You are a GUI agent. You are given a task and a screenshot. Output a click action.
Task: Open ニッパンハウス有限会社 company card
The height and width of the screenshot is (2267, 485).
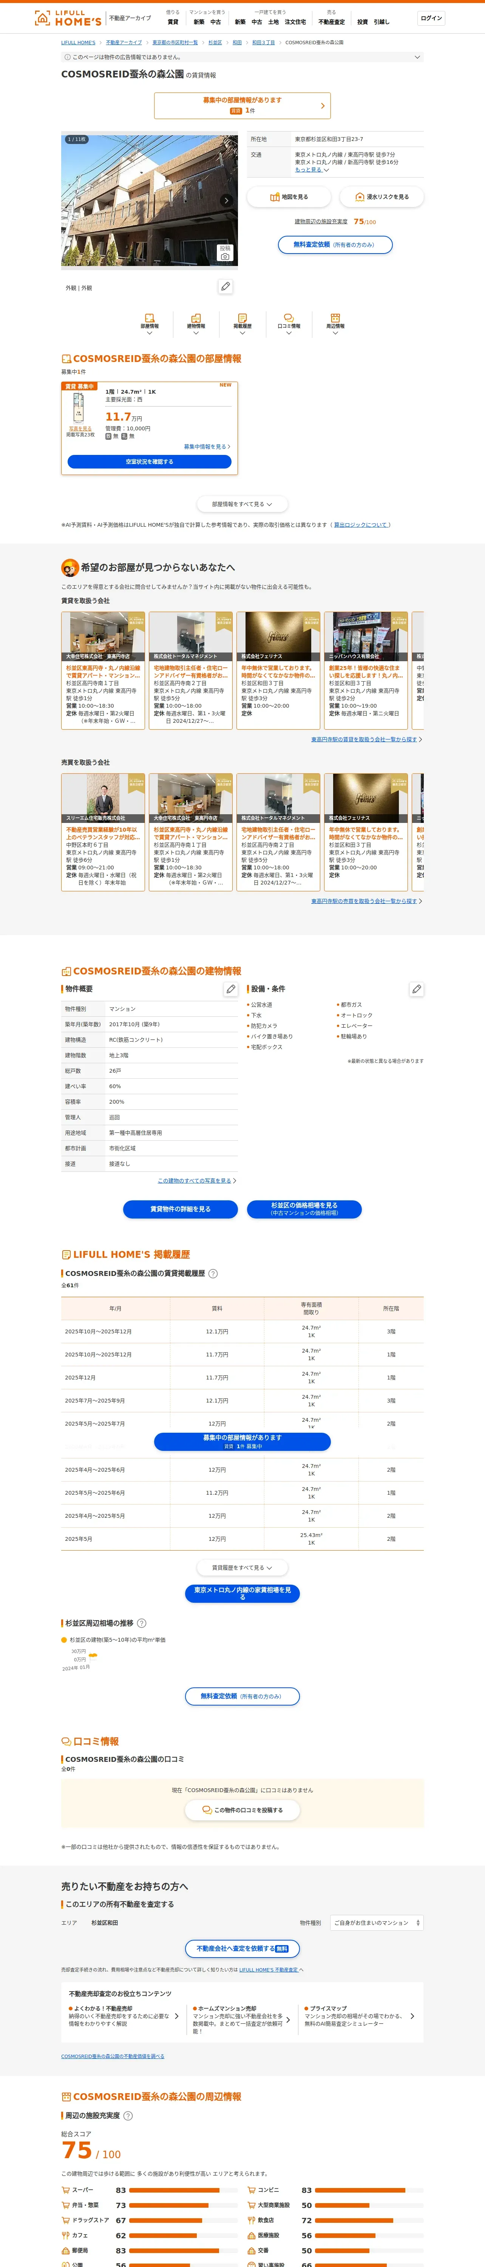pyautogui.click(x=365, y=670)
